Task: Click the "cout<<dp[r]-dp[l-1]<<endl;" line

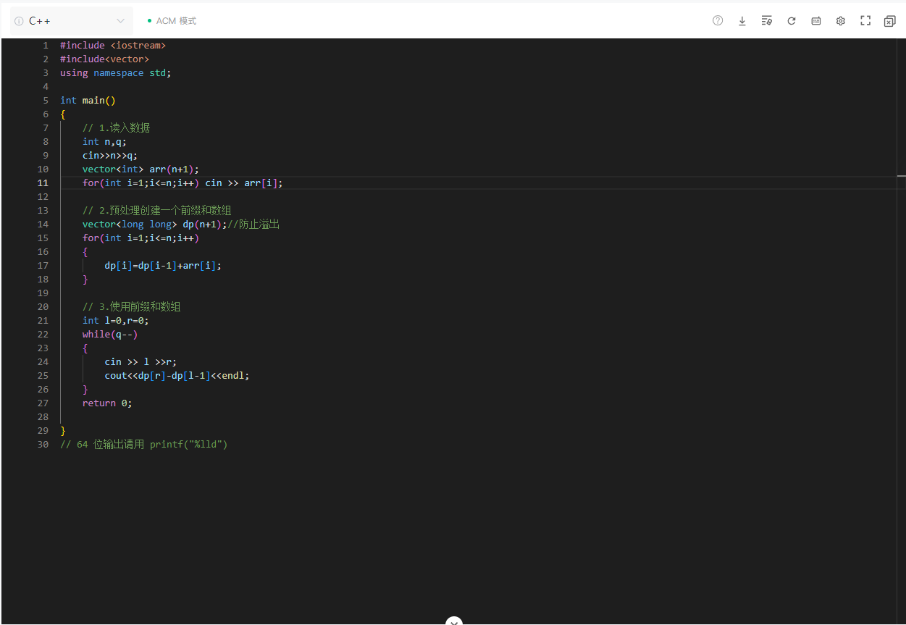Action: point(177,376)
